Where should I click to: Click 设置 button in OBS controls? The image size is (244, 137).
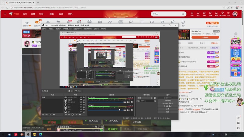coord(167,109)
